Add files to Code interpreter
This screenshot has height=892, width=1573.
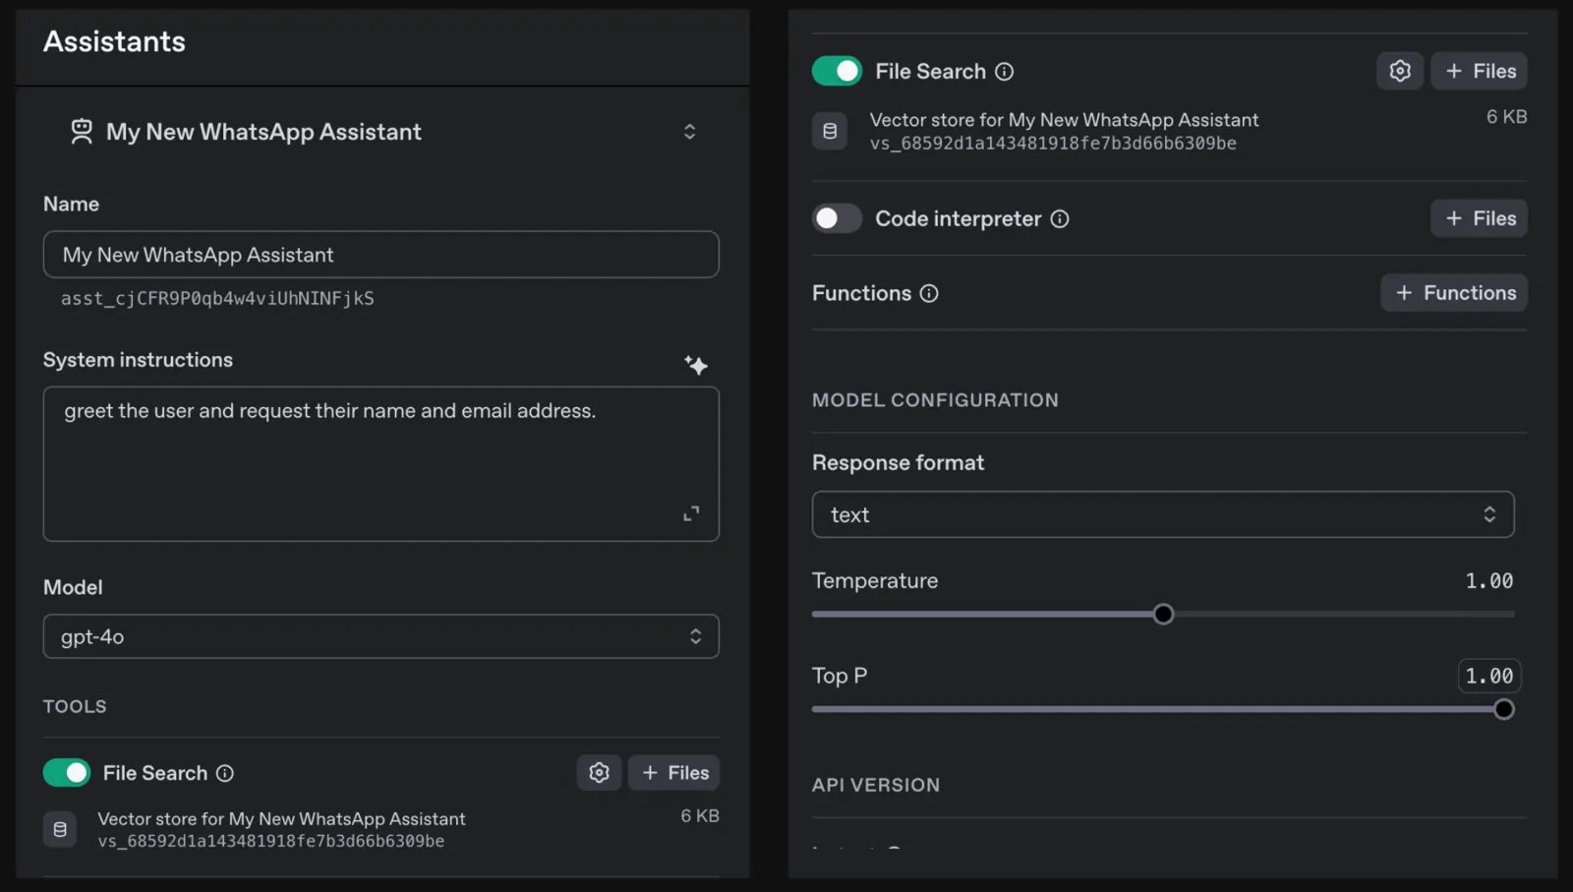click(1479, 218)
